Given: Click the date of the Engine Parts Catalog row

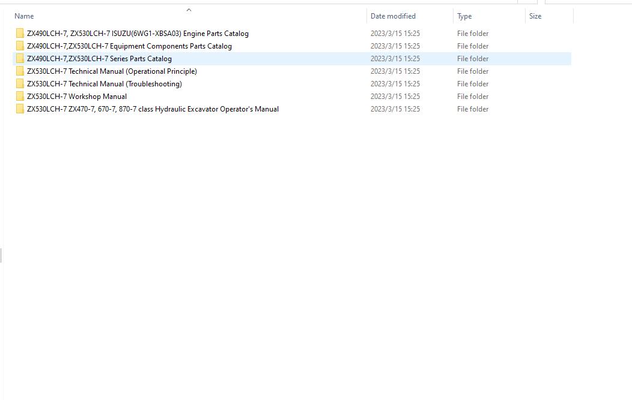Looking at the screenshot, I should [x=395, y=34].
